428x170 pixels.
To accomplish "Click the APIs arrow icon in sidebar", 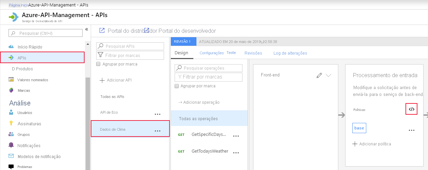I will coord(11,58).
